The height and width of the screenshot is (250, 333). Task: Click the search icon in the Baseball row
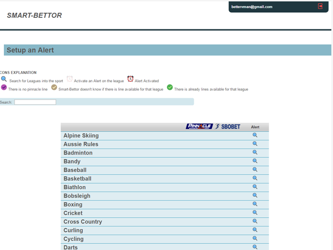[x=255, y=170]
